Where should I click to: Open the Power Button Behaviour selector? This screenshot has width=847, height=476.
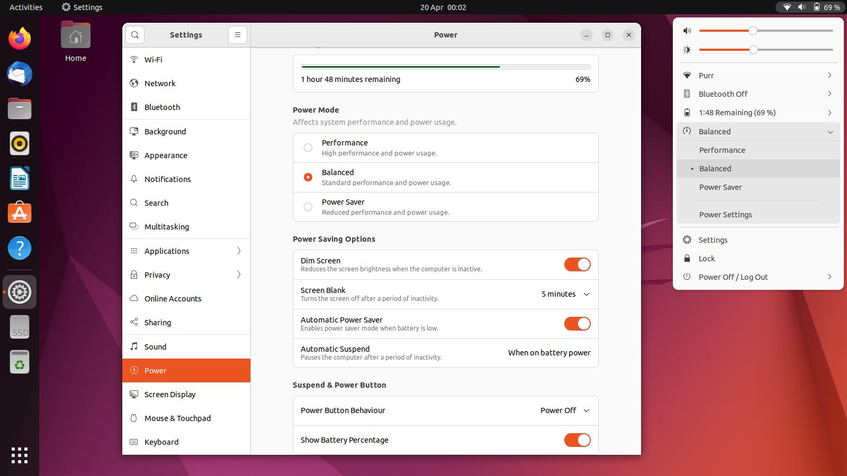click(x=563, y=410)
